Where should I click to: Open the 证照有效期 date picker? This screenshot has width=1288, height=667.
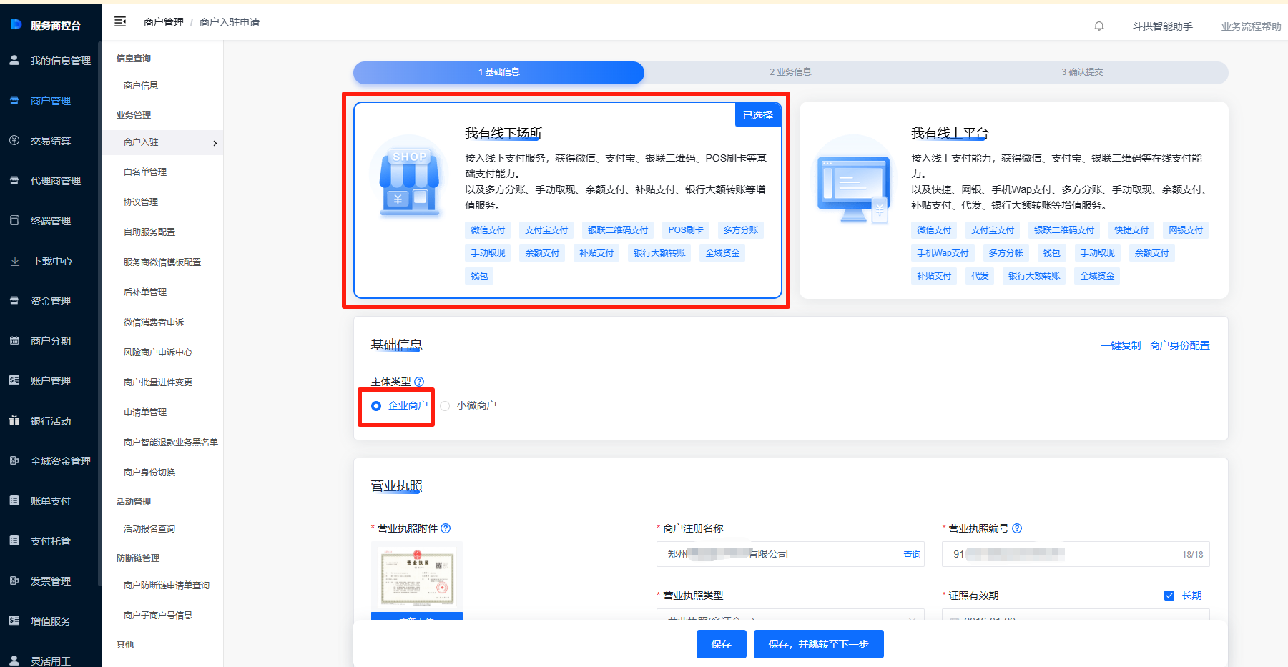pyautogui.click(x=1076, y=615)
